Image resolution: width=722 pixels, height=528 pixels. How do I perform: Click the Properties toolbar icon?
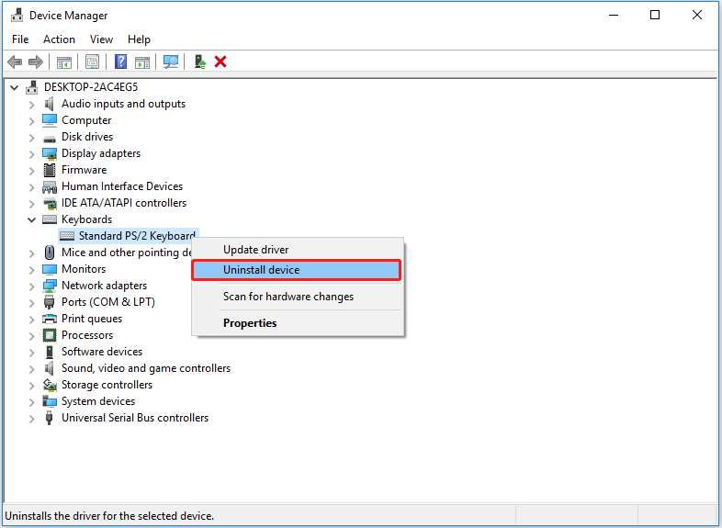[x=92, y=62]
